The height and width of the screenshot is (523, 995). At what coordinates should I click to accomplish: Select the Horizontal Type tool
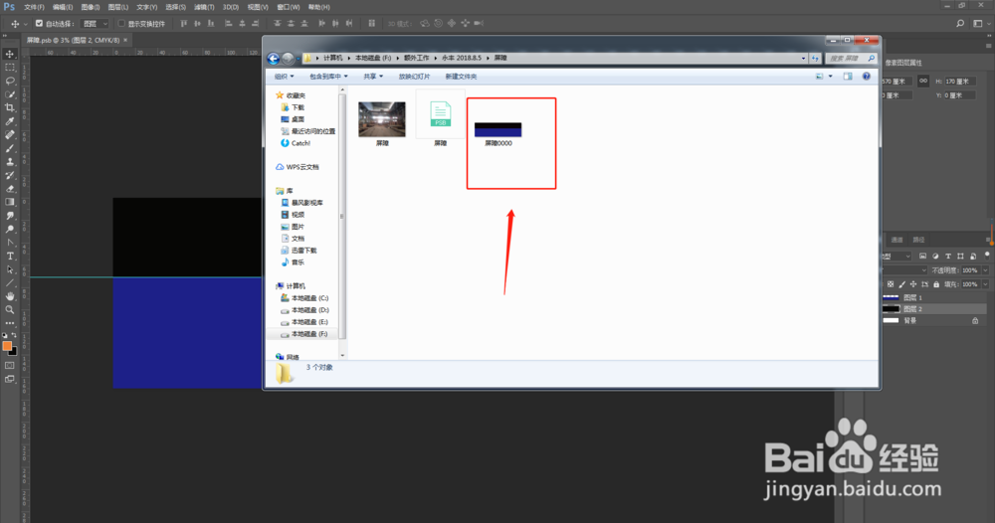[10, 257]
